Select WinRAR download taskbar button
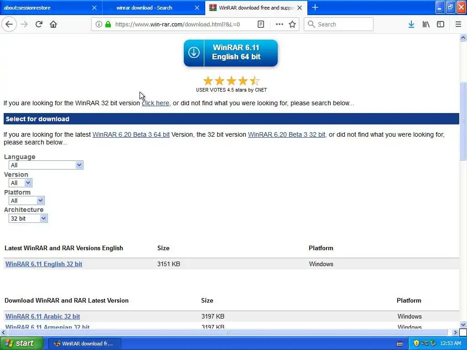Screen dimensions: 467x350 click(x=84, y=344)
